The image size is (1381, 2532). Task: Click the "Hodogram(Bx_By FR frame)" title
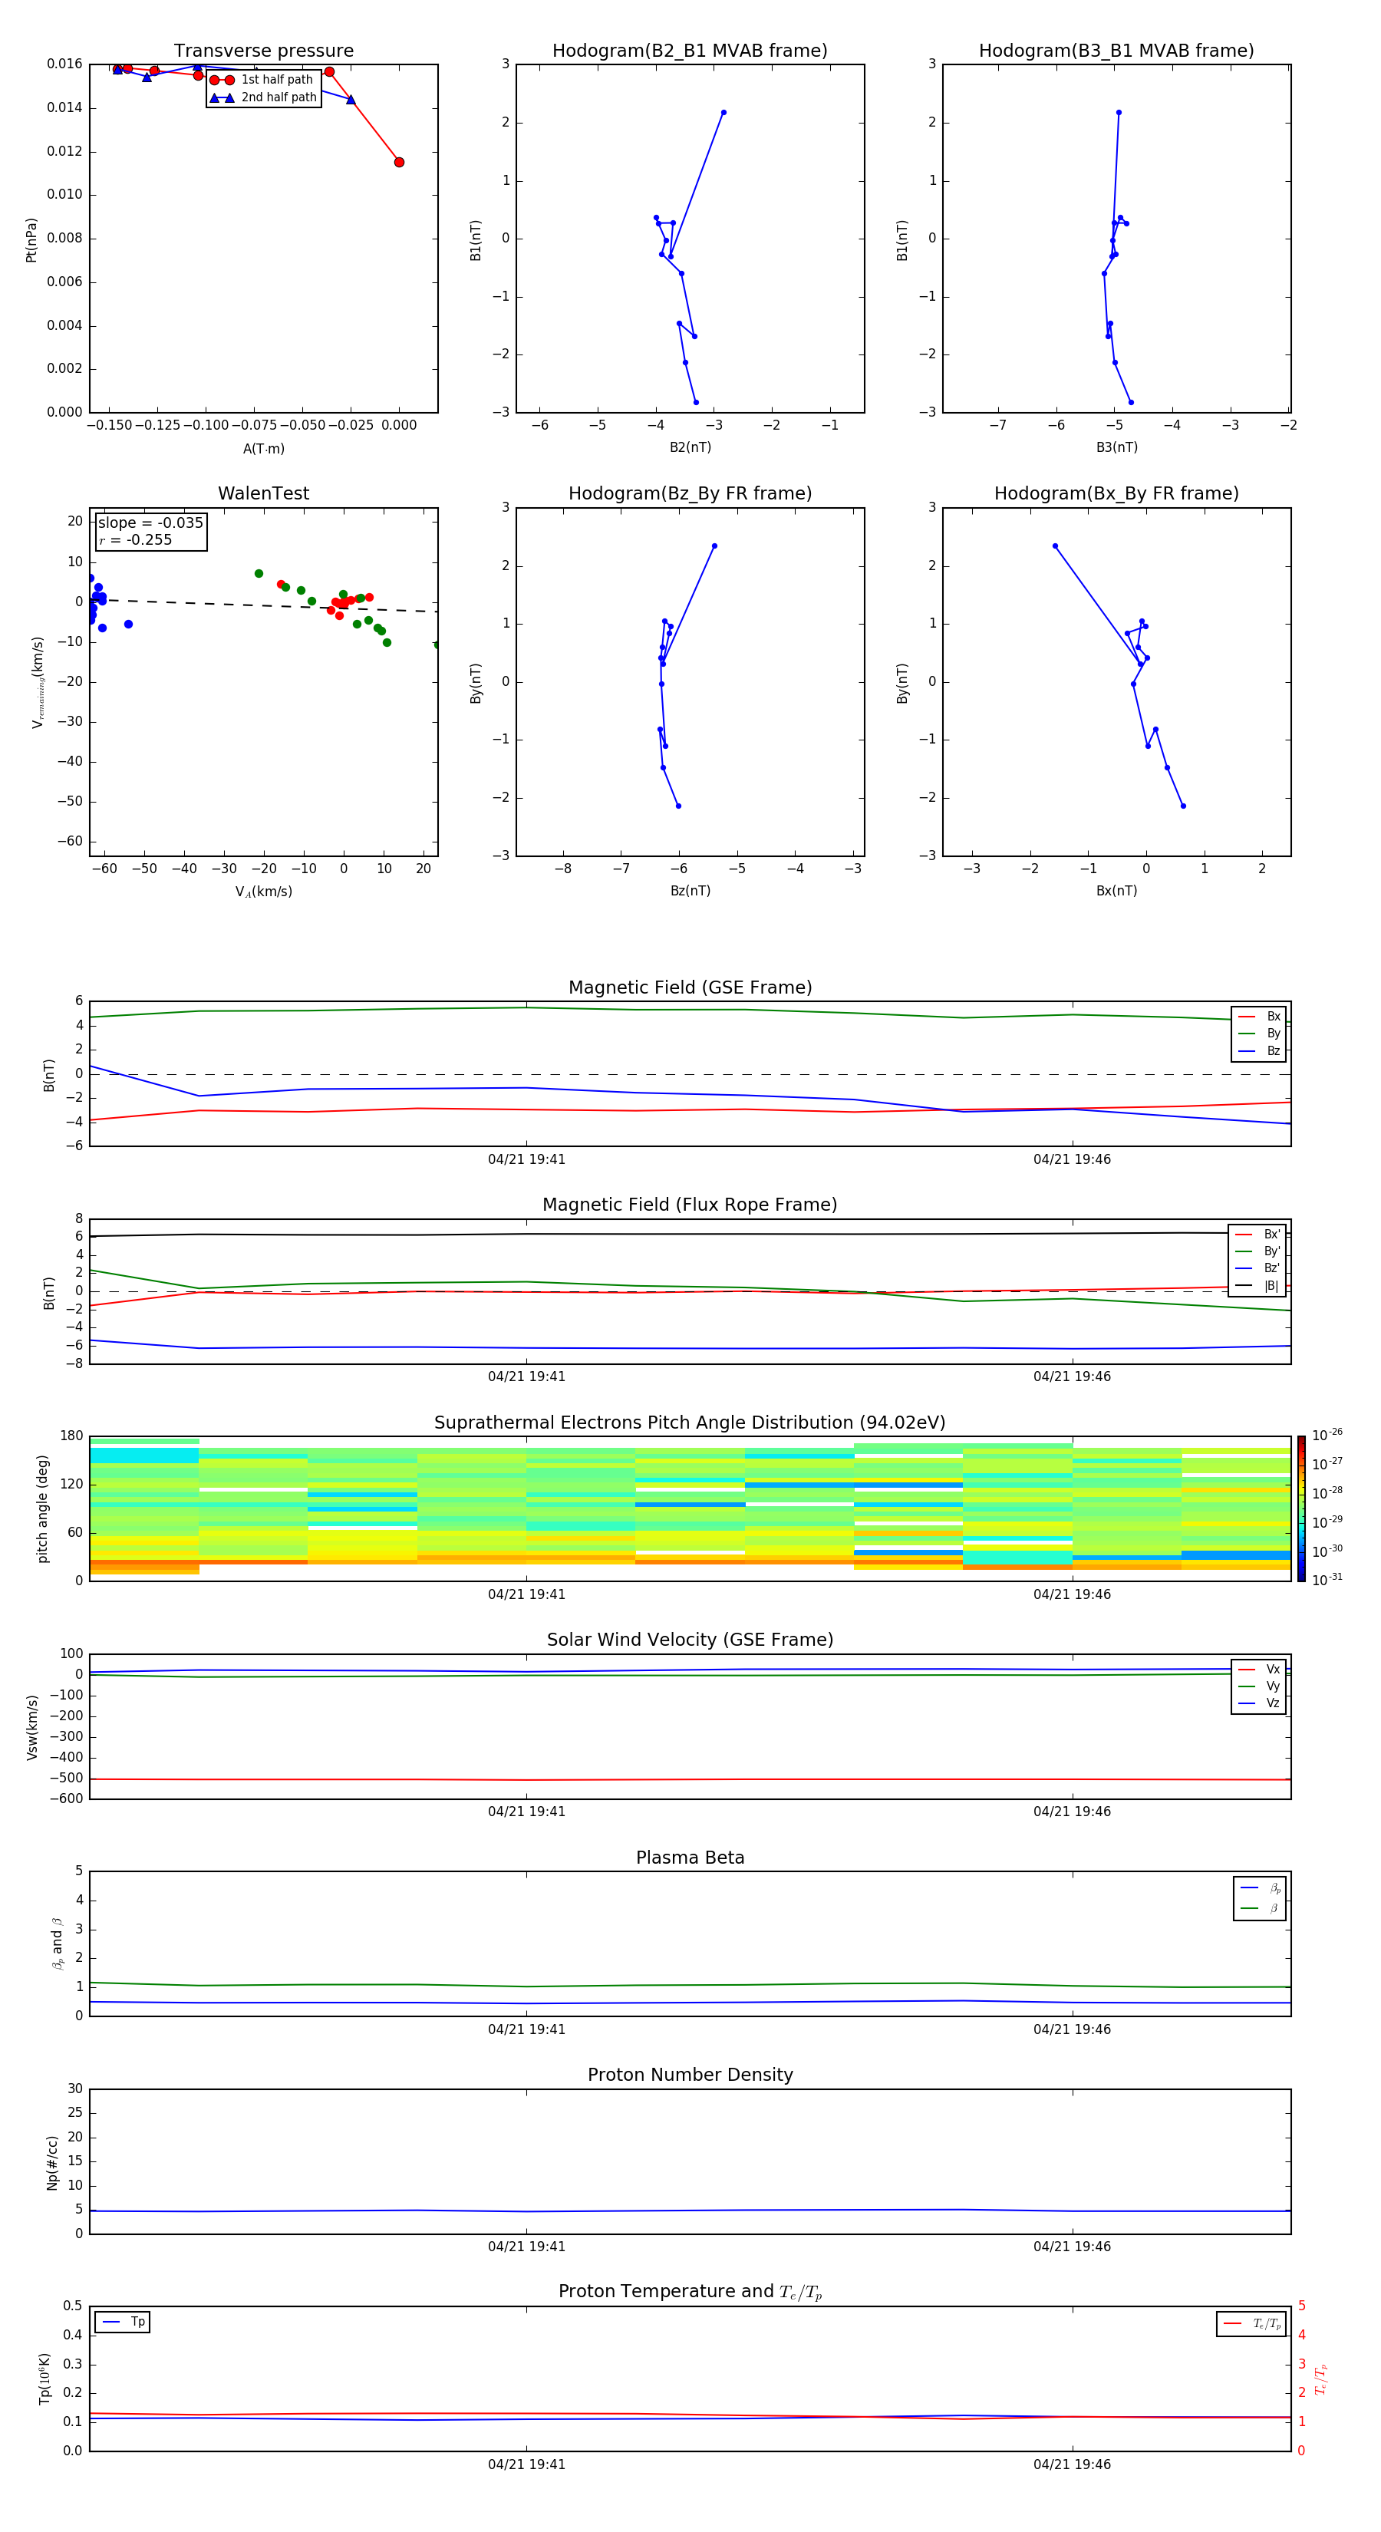point(1116,493)
